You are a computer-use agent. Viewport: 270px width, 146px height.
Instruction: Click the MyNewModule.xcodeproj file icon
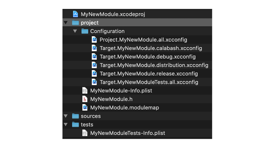(75, 14)
